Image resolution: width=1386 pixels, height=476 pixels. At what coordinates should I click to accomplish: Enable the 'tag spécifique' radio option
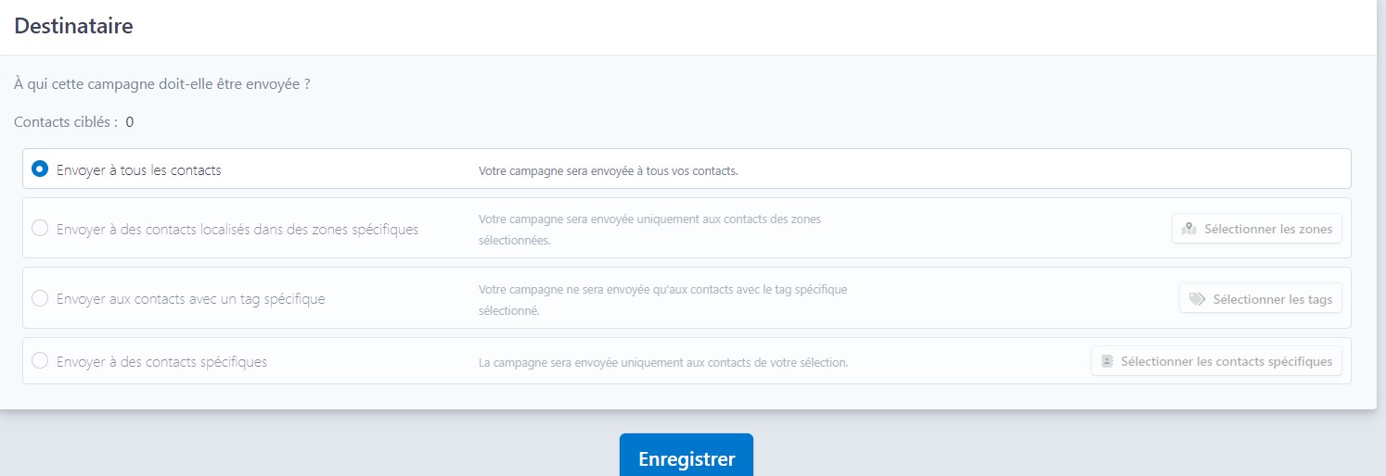(40, 298)
